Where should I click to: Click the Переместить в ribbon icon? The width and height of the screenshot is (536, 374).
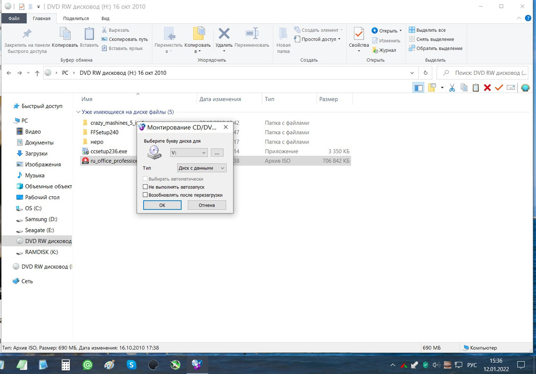pos(169,34)
